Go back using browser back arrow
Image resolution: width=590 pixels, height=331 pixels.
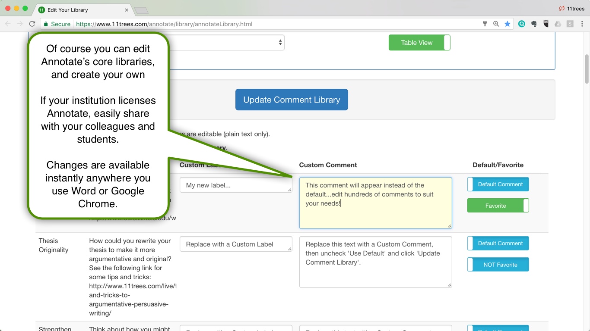(8, 24)
